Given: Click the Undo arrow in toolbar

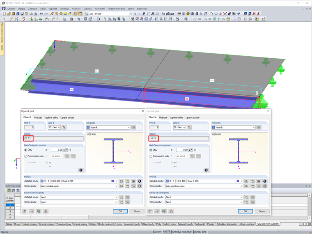Looking at the screenshot, I should (x=41, y=14).
